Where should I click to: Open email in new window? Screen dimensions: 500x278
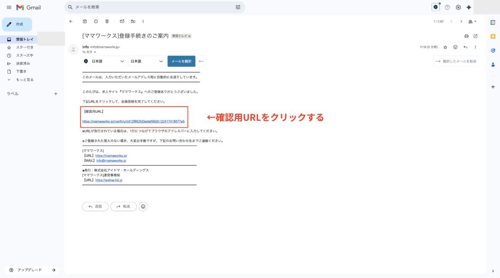(x=476, y=36)
